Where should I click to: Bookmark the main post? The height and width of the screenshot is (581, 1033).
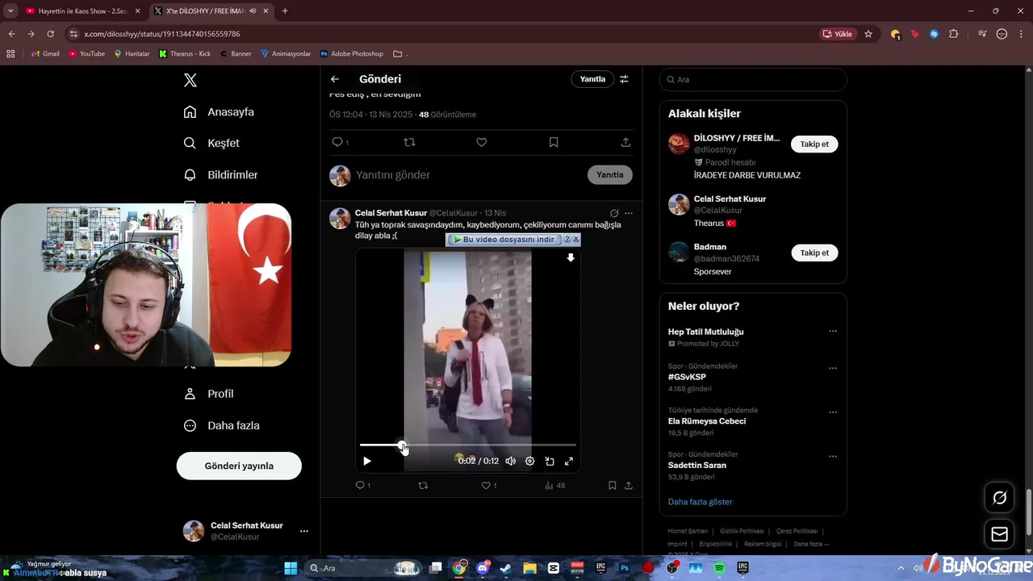tap(554, 142)
